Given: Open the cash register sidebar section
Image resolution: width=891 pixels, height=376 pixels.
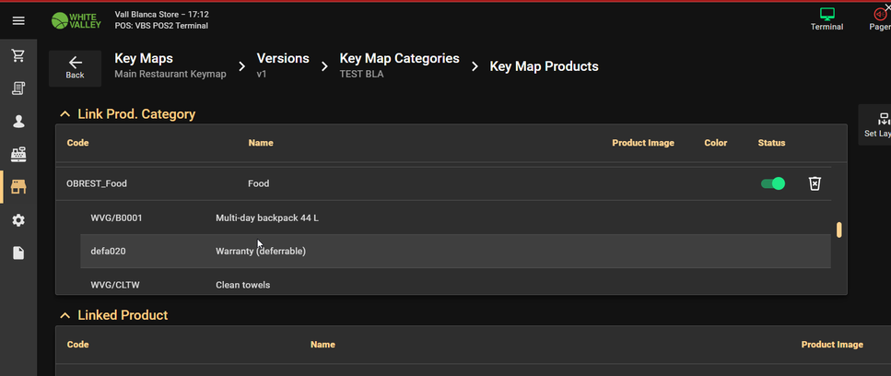Looking at the screenshot, I should 18,154.
